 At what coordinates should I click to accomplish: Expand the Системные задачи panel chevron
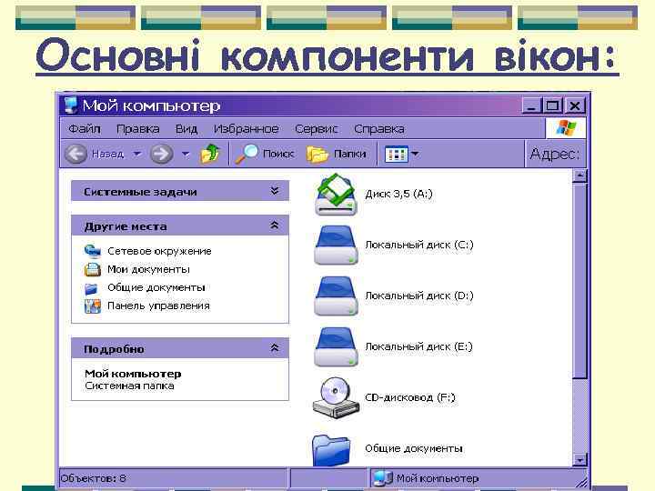coord(275,191)
